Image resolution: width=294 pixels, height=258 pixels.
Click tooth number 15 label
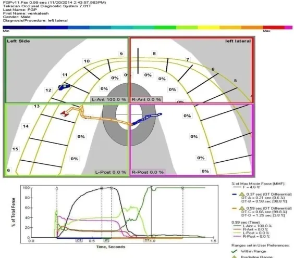click(x=15, y=149)
